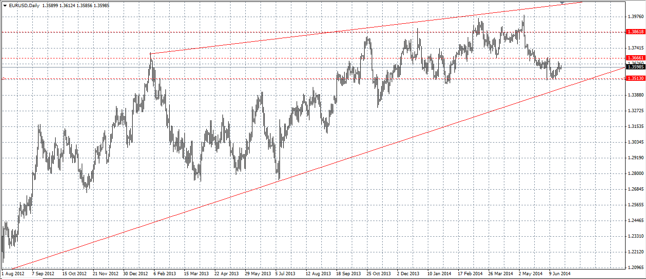The width and height of the screenshot is (646, 279).
Task: Click the 6 Feb 2013 date label
Action: 165,274
